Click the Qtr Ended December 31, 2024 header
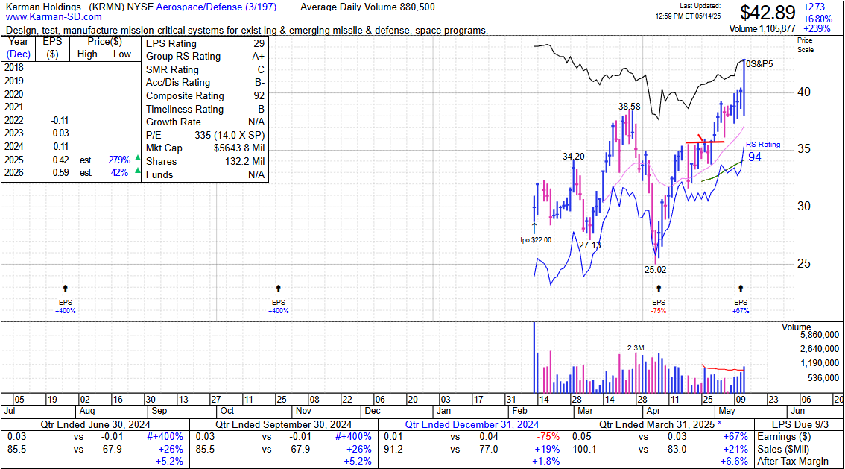The image size is (845, 469). coord(472,425)
